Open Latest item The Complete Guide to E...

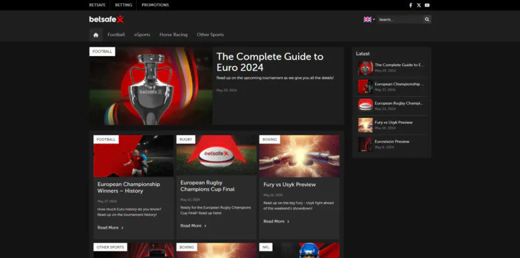point(399,65)
